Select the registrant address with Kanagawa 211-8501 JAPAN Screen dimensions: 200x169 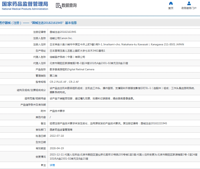tap(117, 44)
